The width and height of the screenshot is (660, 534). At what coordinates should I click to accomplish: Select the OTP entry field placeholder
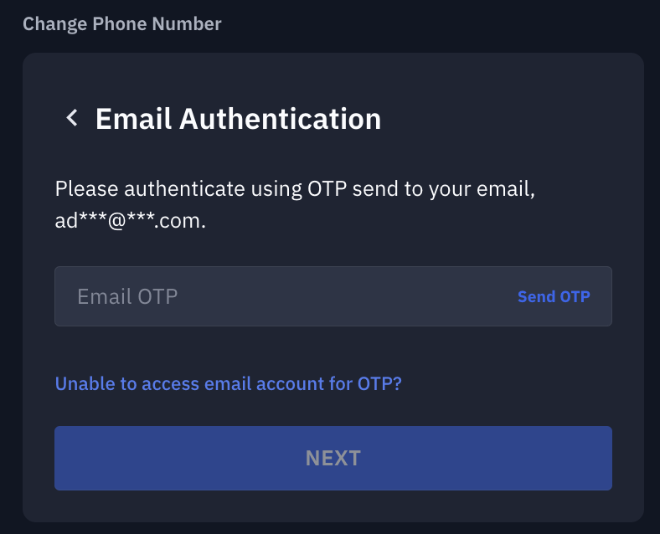click(128, 296)
